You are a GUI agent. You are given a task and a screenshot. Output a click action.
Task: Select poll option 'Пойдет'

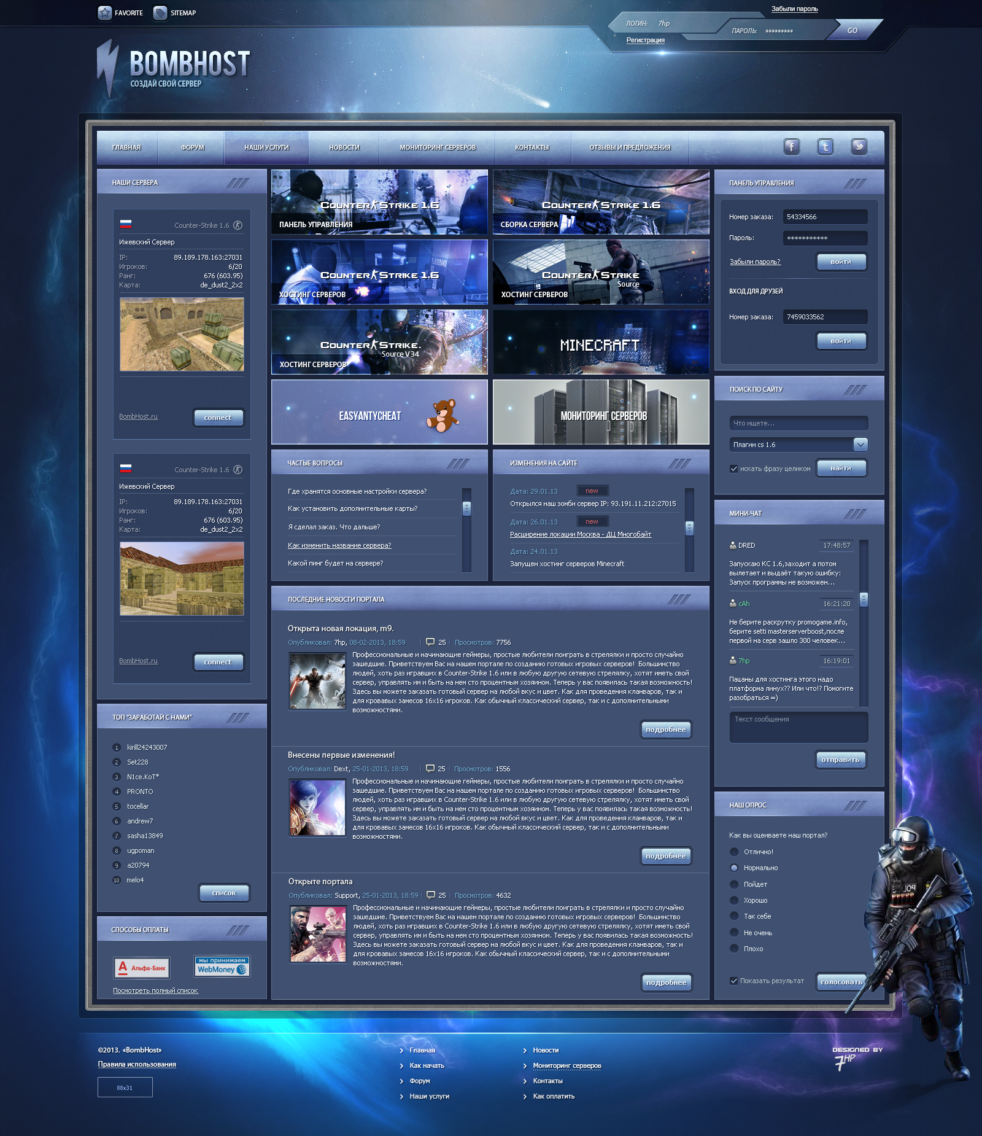(x=733, y=884)
